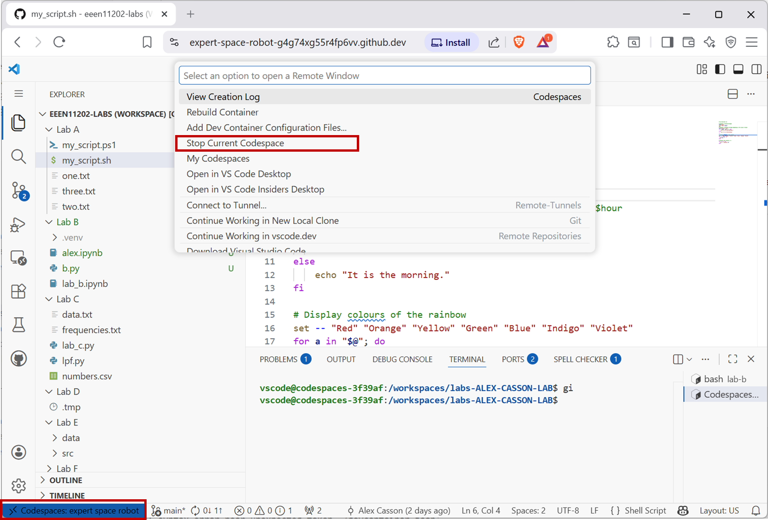This screenshot has height=520, width=768.
Task: Maximize the terminal panel size
Action: click(733, 359)
